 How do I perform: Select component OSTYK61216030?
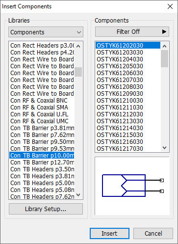click(x=128, y=142)
